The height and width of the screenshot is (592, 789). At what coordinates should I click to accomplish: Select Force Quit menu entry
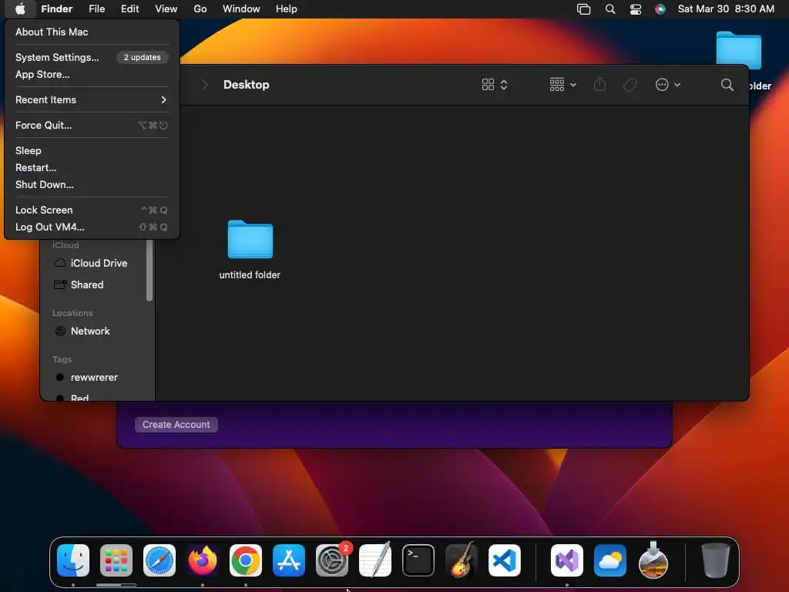tap(92, 126)
